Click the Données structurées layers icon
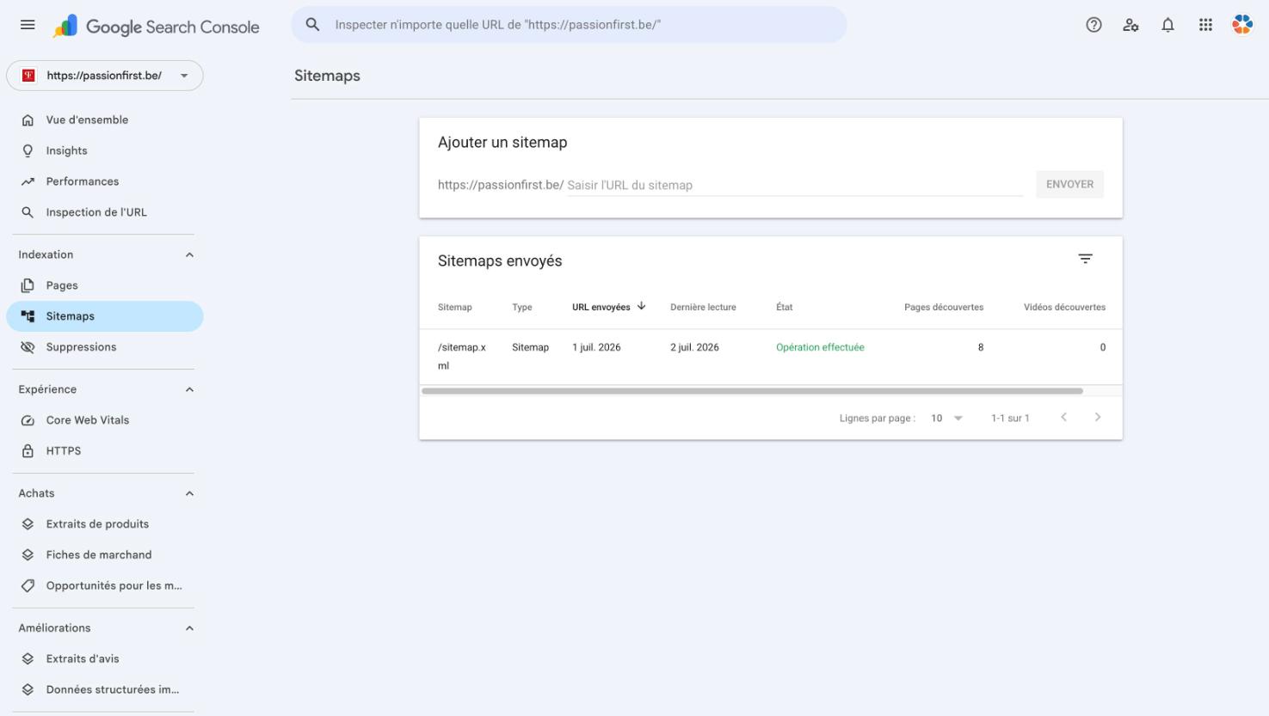 tap(28, 689)
